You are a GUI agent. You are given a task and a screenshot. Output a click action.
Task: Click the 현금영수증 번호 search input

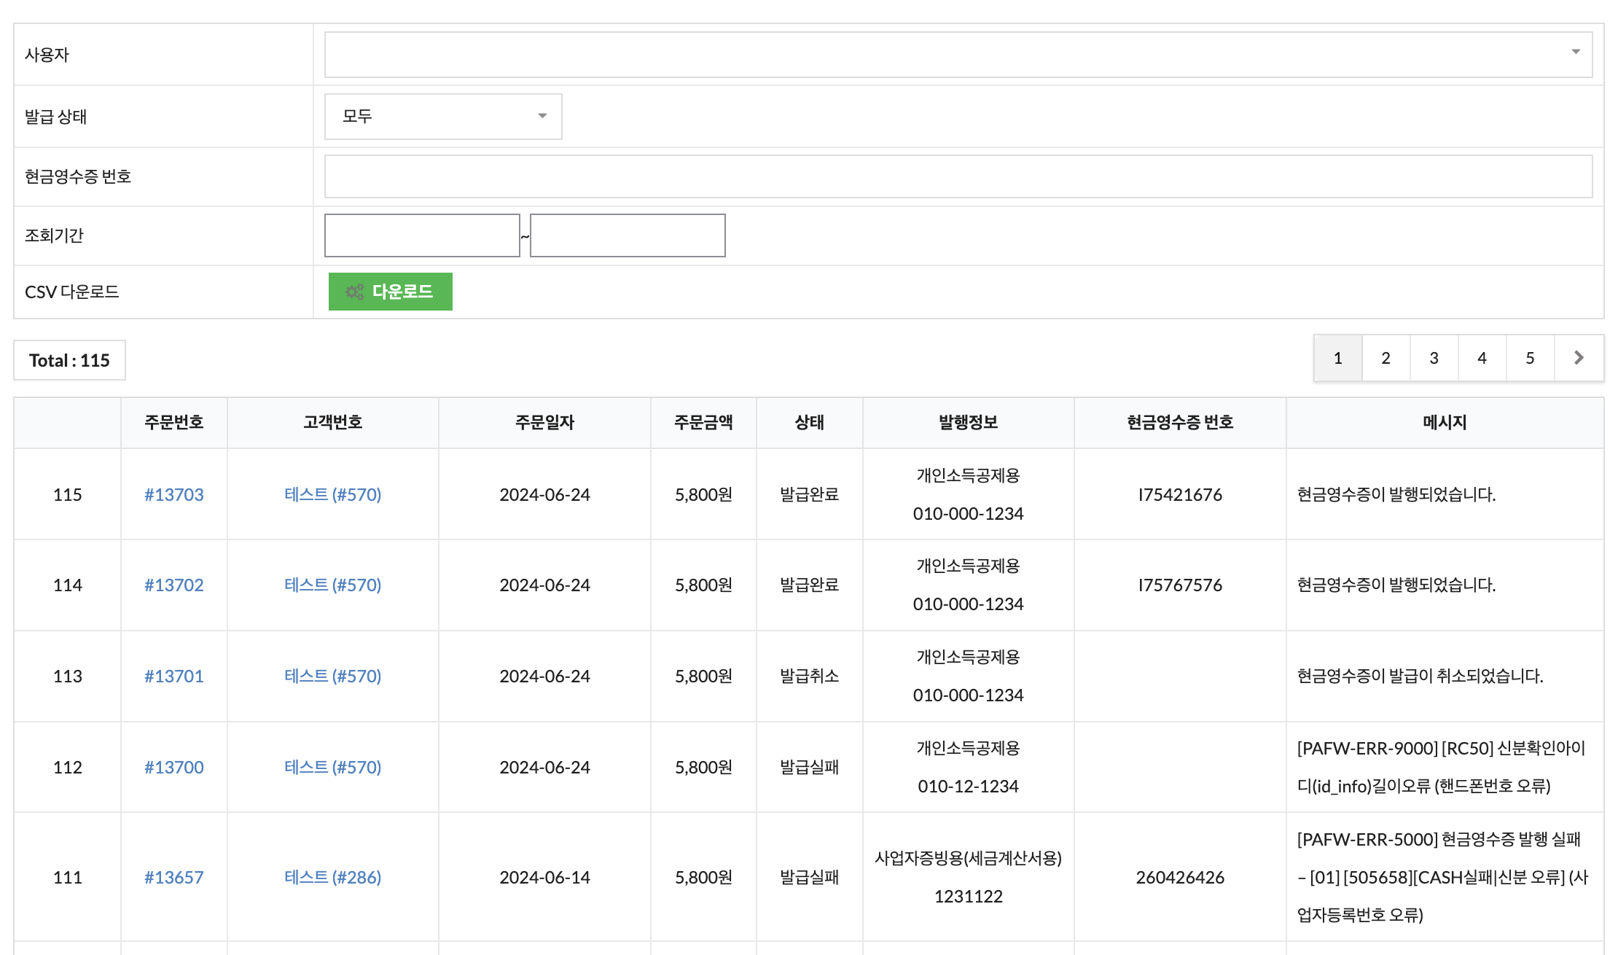tap(958, 176)
